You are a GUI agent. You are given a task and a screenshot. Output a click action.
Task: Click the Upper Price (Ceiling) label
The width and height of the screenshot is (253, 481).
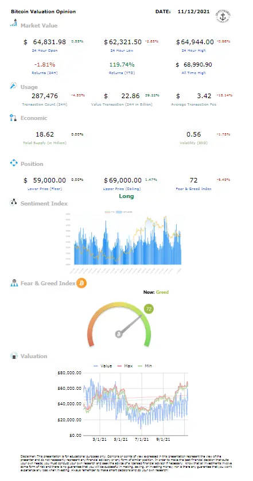coord(122,189)
